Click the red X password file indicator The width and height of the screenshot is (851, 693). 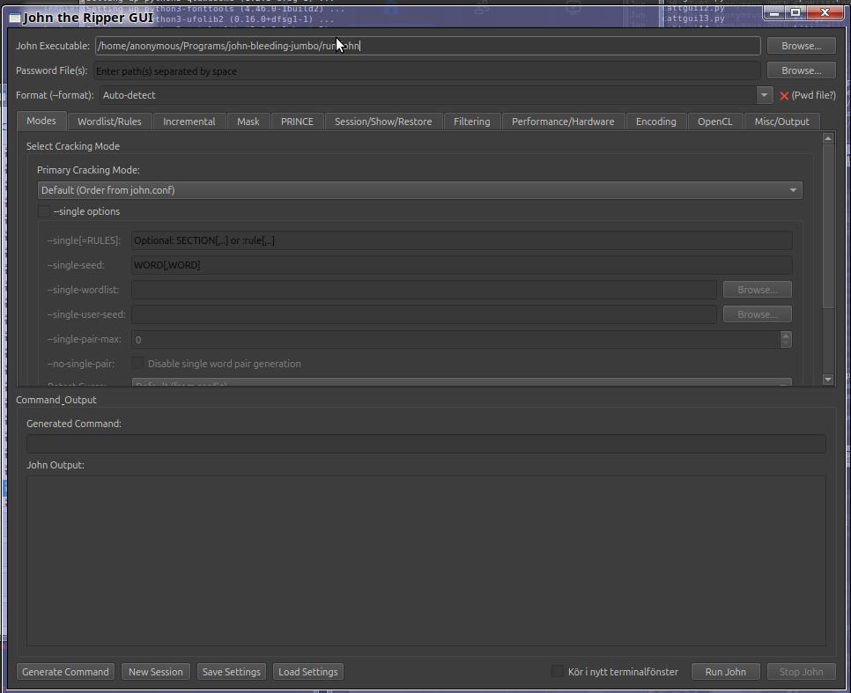coord(784,95)
